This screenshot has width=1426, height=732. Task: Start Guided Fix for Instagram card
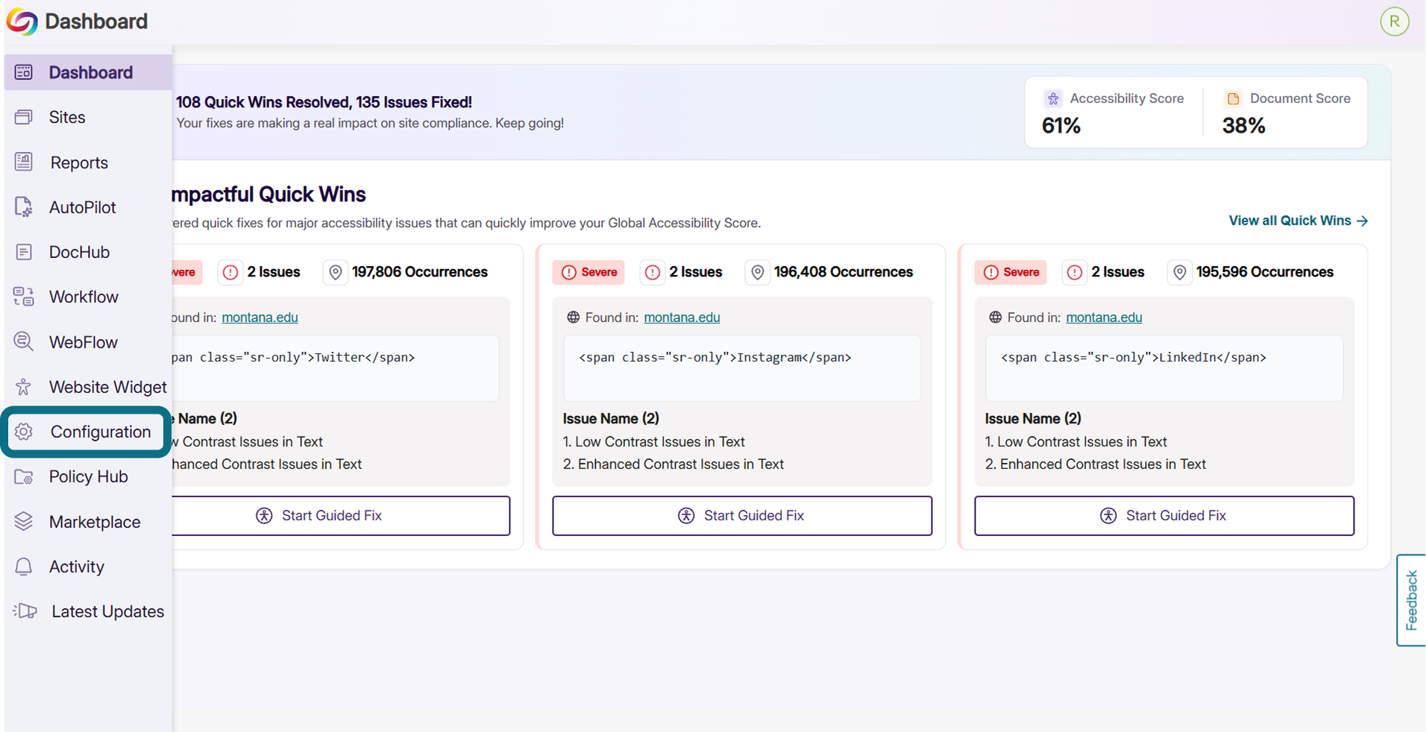(742, 516)
